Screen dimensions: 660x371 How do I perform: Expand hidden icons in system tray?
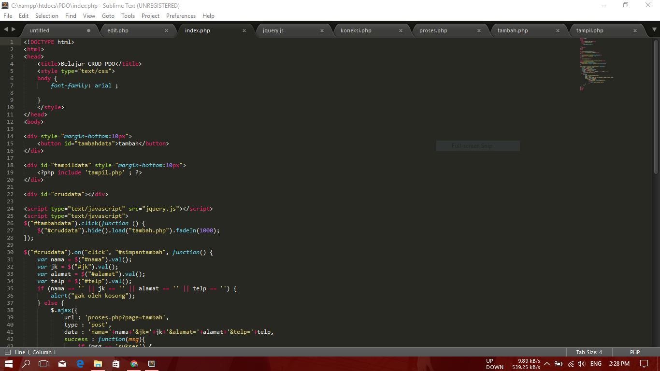547,365
